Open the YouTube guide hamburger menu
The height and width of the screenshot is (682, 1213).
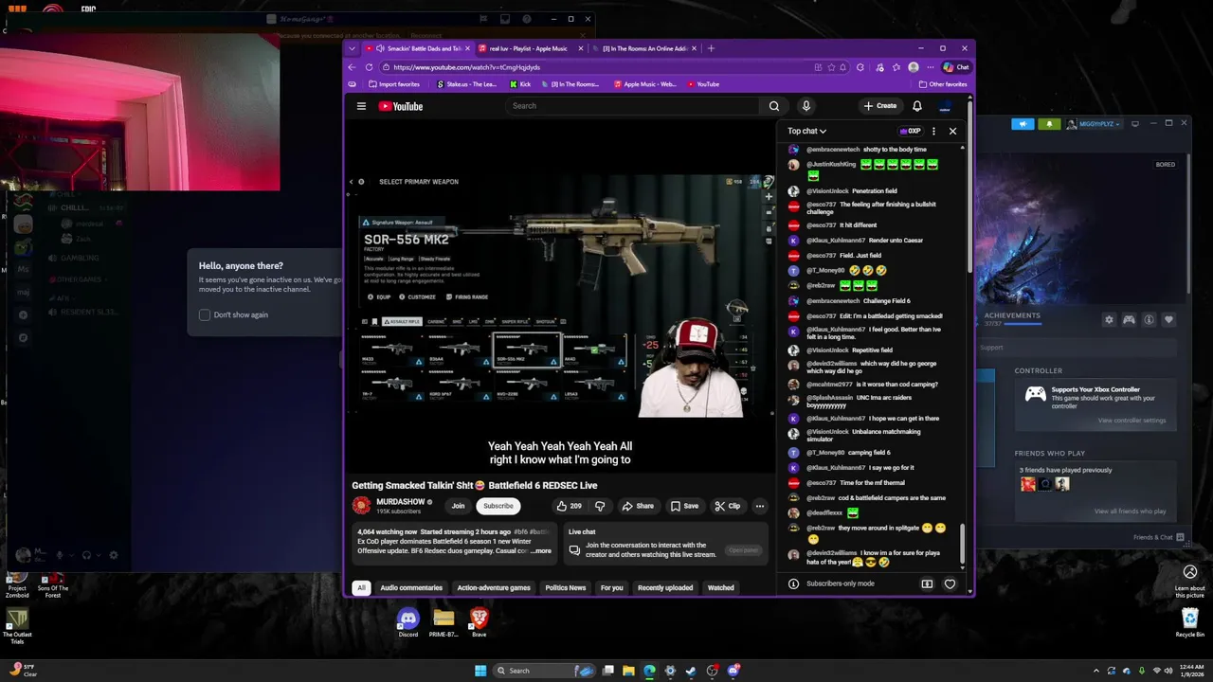361,106
